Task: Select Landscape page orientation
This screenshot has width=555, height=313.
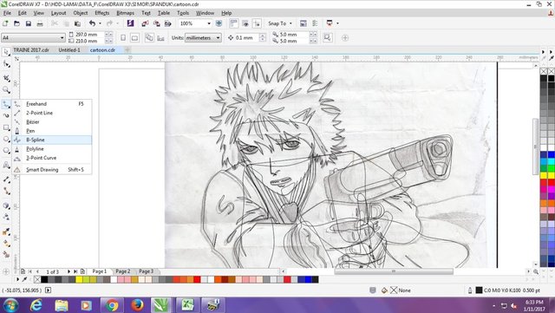Action: pyautogui.click(x=135, y=37)
